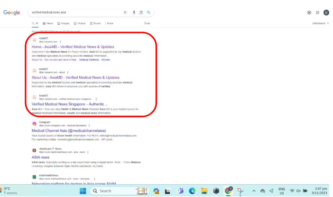The image size is (333, 197).
Task: Open Google Lens image search
Action: [x=141, y=12]
